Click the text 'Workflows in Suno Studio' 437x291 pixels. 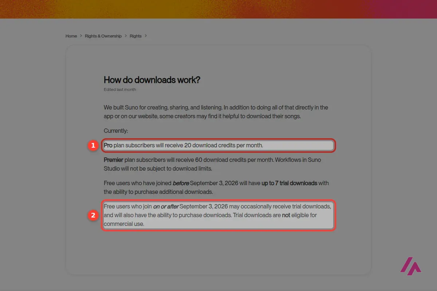(x=212, y=164)
